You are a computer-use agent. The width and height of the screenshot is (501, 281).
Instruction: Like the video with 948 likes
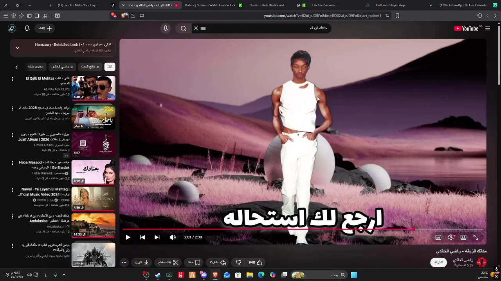click(x=256, y=263)
